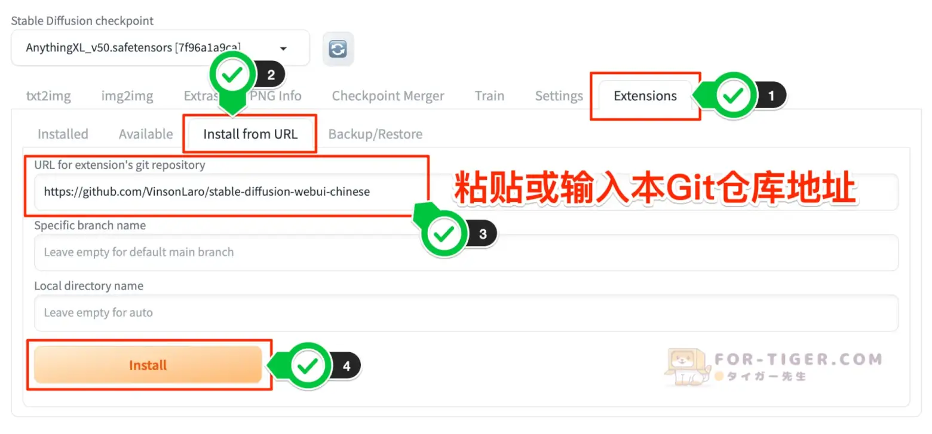Switch to the img2img tab
This screenshot has width=932, height=434.
pyautogui.click(x=127, y=96)
